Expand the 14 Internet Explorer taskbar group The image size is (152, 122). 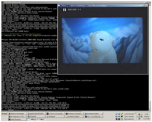click(102, 114)
